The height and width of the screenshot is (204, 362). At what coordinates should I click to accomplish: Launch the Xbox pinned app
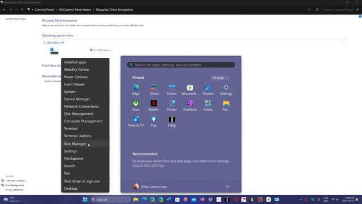136,106
